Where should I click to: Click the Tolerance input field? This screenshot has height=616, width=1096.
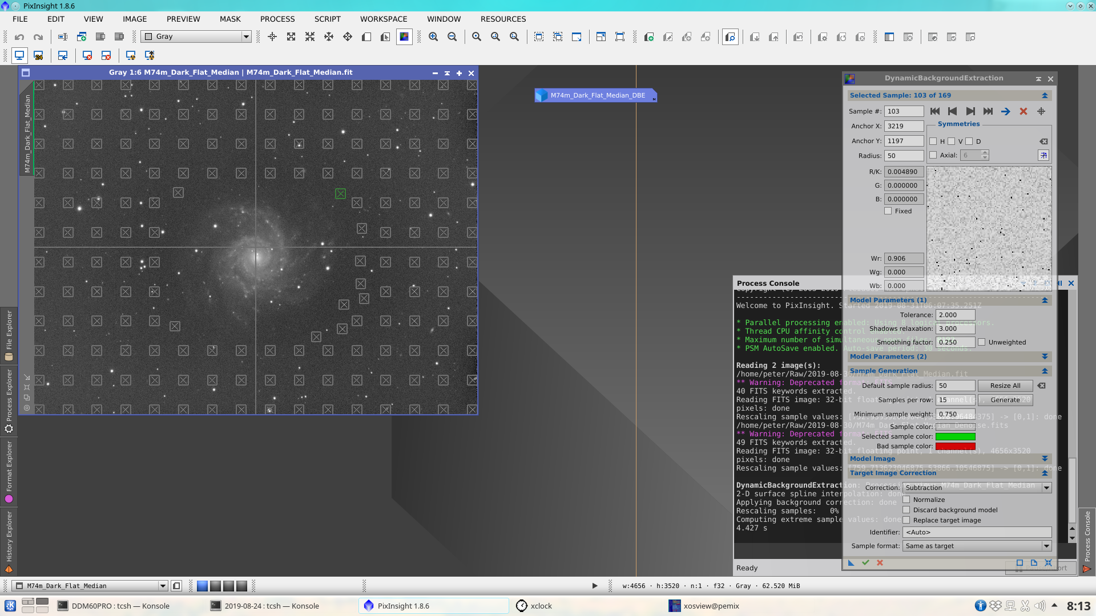pyautogui.click(x=956, y=315)
